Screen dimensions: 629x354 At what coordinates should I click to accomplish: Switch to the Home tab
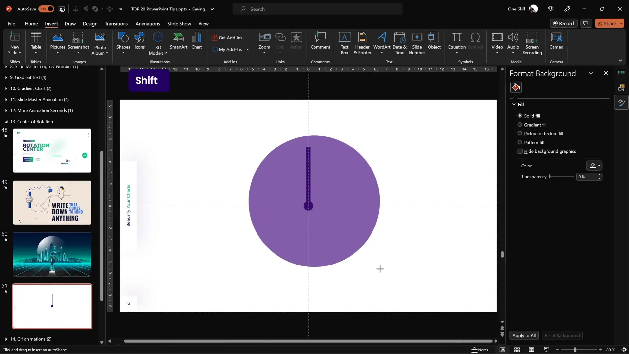click(31, 24)
